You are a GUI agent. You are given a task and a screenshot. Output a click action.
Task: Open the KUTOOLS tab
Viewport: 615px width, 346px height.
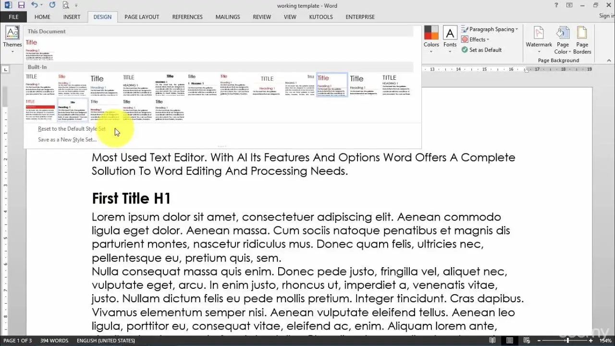(321, 17)
